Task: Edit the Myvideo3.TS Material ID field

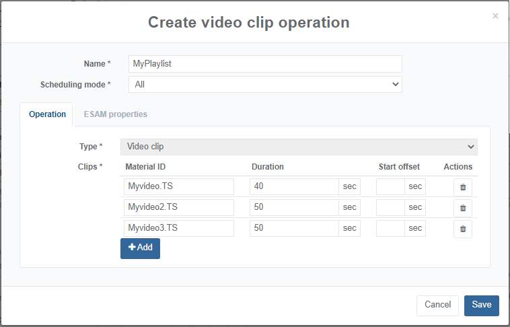Action: click(179, 229)
